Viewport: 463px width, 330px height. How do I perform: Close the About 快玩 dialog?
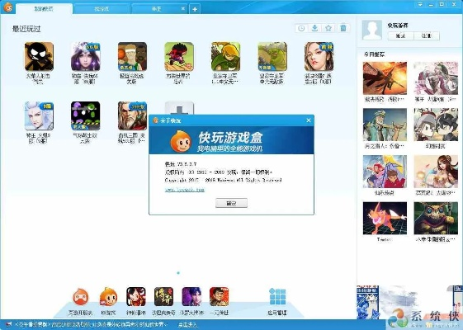click(x=309, y=120)
